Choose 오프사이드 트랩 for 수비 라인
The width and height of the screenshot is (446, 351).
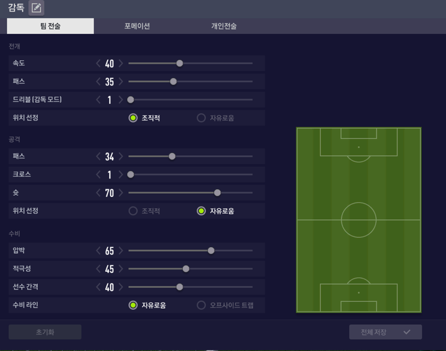[x=225, y=305]
